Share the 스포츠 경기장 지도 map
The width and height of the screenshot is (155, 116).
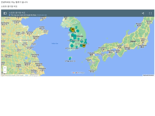tap(143, 13)
